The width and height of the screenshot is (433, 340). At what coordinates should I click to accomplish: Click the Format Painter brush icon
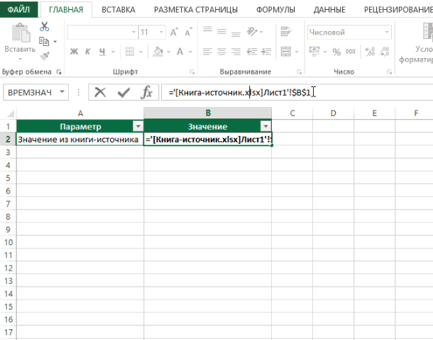click(45, 56)
